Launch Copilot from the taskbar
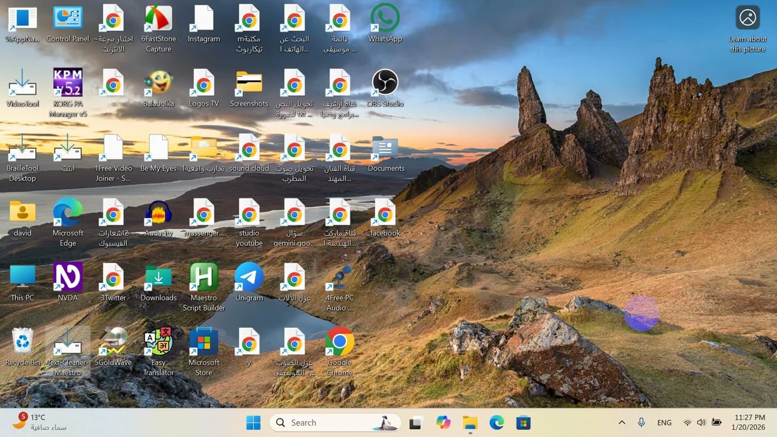 (444, 422)
